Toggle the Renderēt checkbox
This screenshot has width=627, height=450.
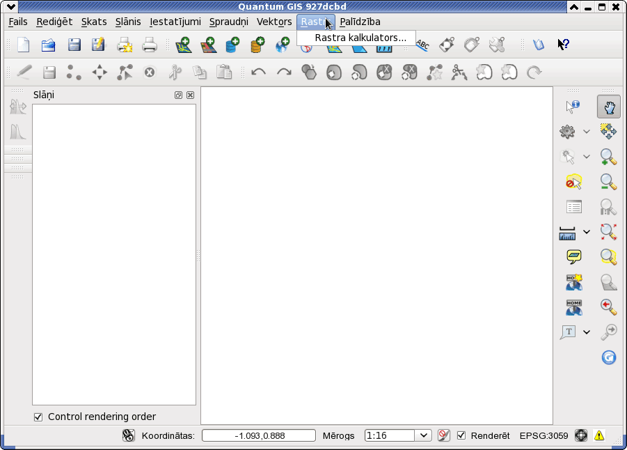[x=461, y=435]
